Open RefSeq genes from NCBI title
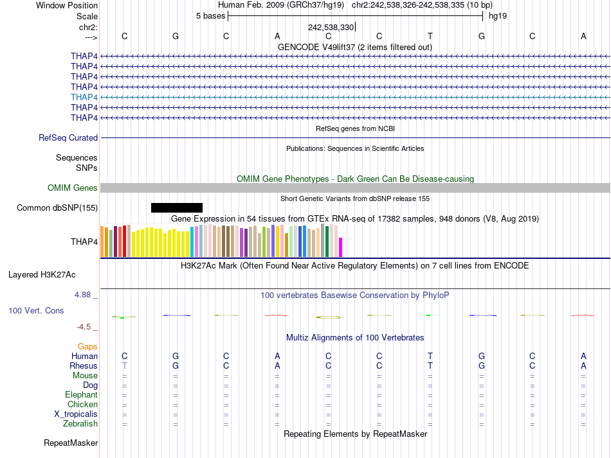The height and width of the screenshot is (458, 611). 355,128
